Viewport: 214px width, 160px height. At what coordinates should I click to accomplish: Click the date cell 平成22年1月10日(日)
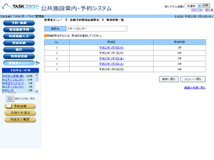pos(112,69)
